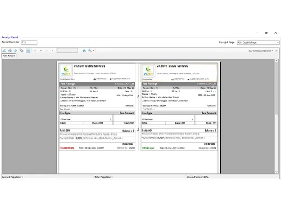Click the Zoom magnifier icon
281x211 pixels.
[x=90, y=51]
